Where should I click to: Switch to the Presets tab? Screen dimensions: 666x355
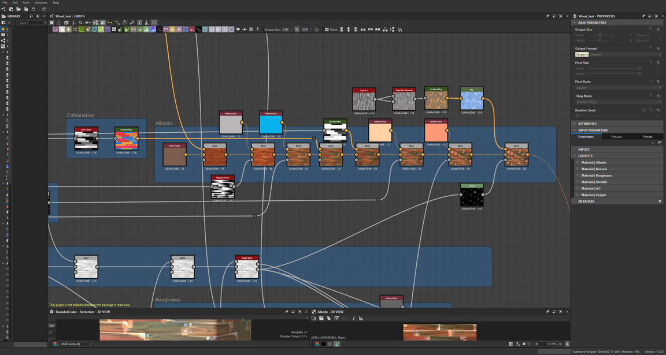(x=647, y=137)
